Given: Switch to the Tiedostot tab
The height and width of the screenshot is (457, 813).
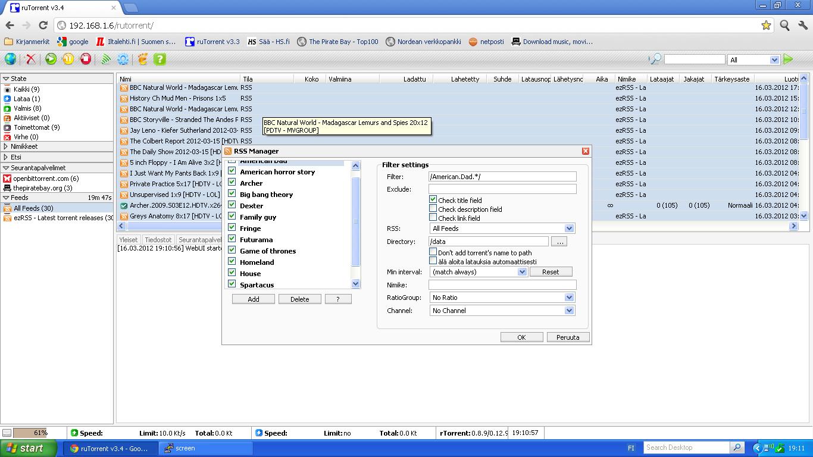Looking at the screenshot, I should (x=158, y=240).
